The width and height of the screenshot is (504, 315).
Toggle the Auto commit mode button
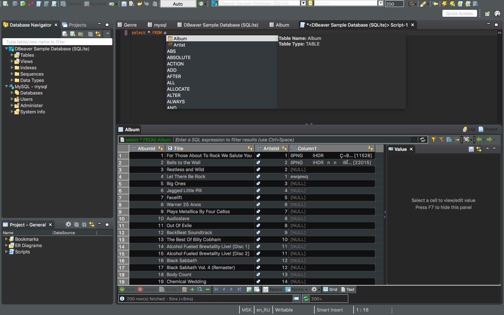pyautogui.click(x=178, y=4)
